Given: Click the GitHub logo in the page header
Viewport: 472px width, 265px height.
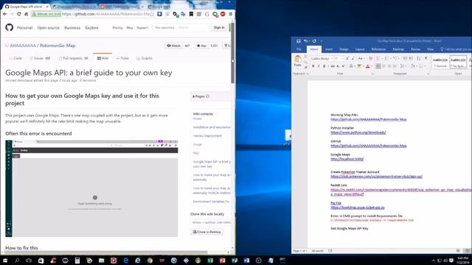Looking at the screenshot, I should point(10,28).
